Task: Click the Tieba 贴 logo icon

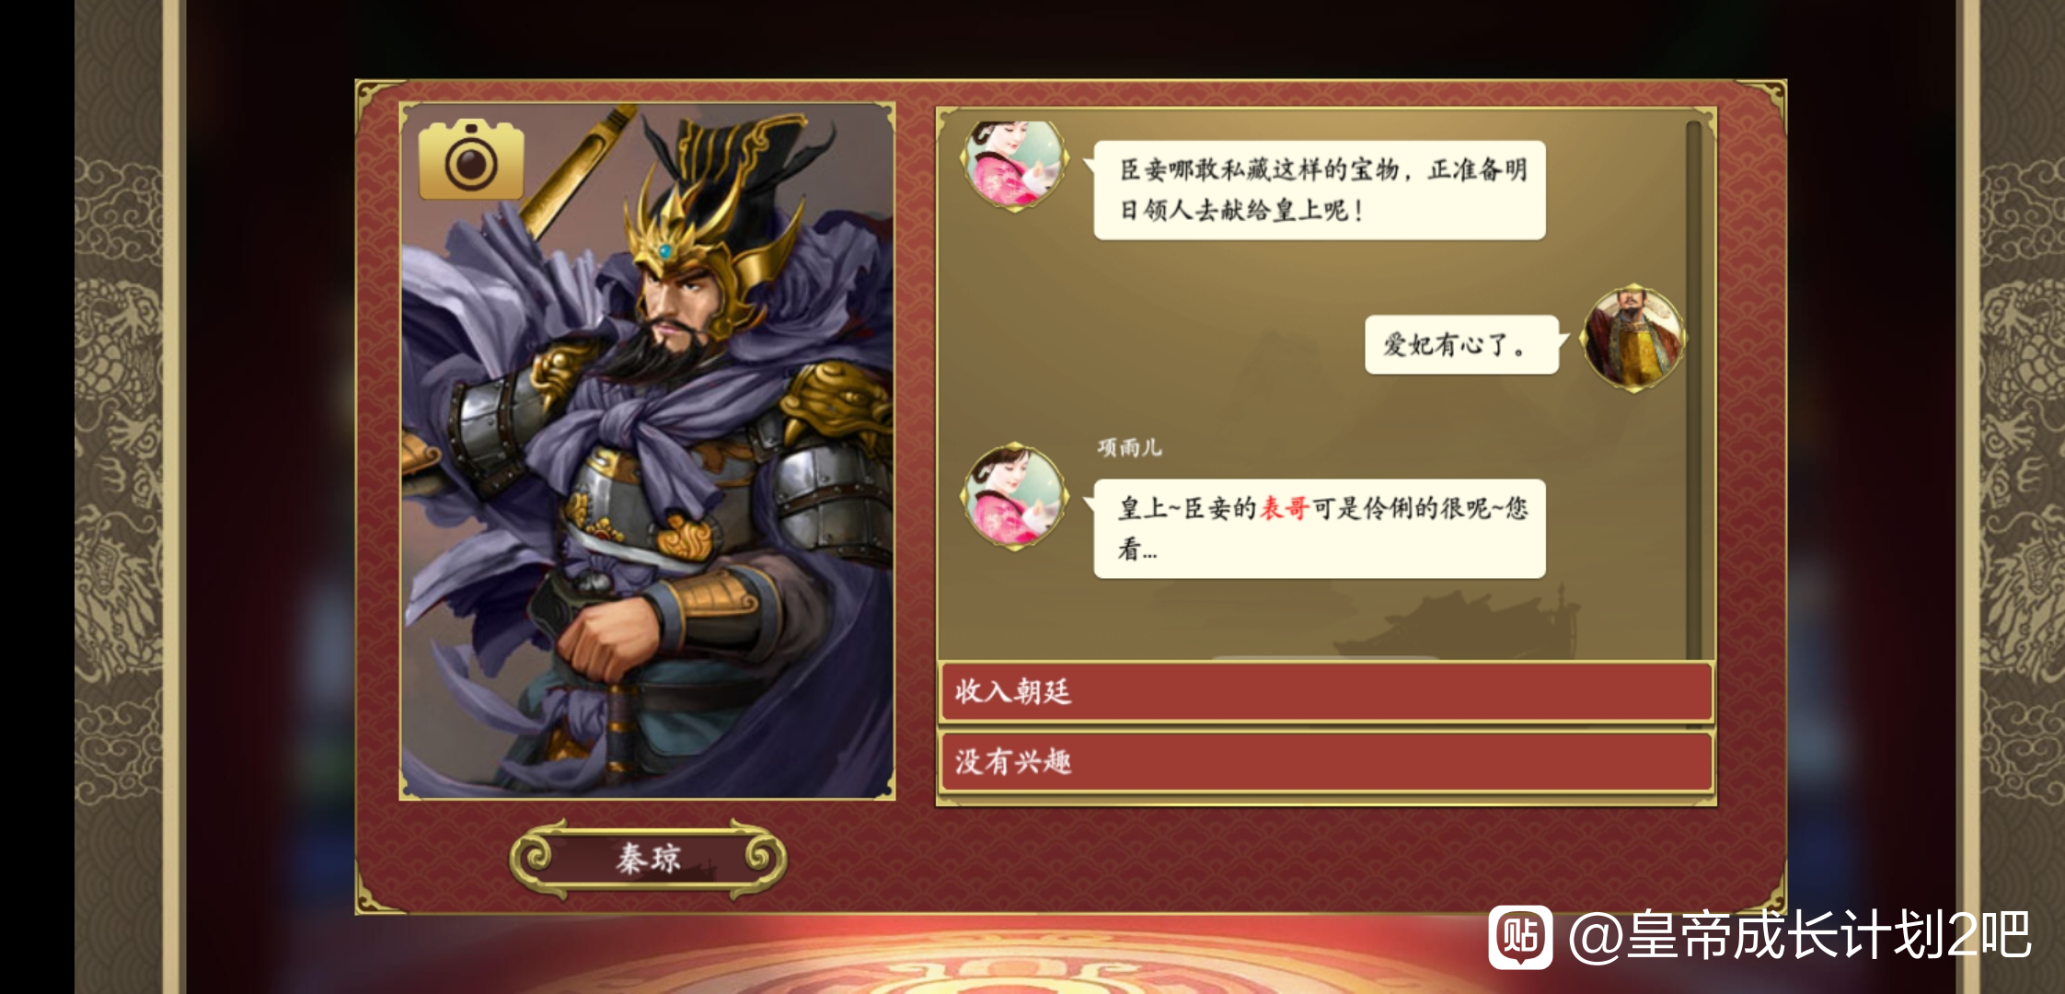Action: (1520, 937)
